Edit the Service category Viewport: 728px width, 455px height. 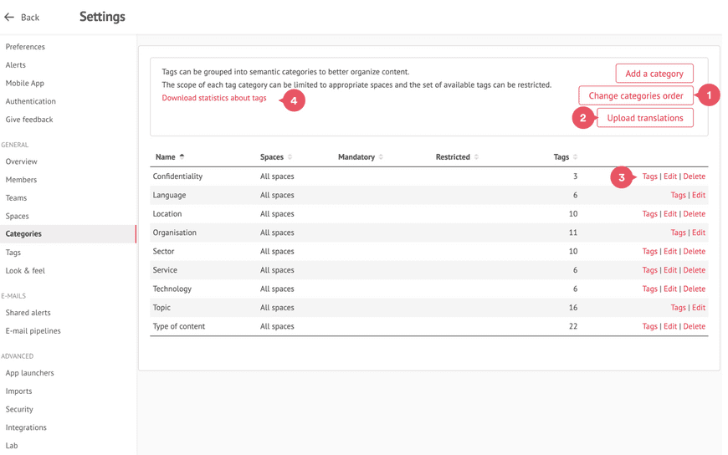[x=670, y=270]
